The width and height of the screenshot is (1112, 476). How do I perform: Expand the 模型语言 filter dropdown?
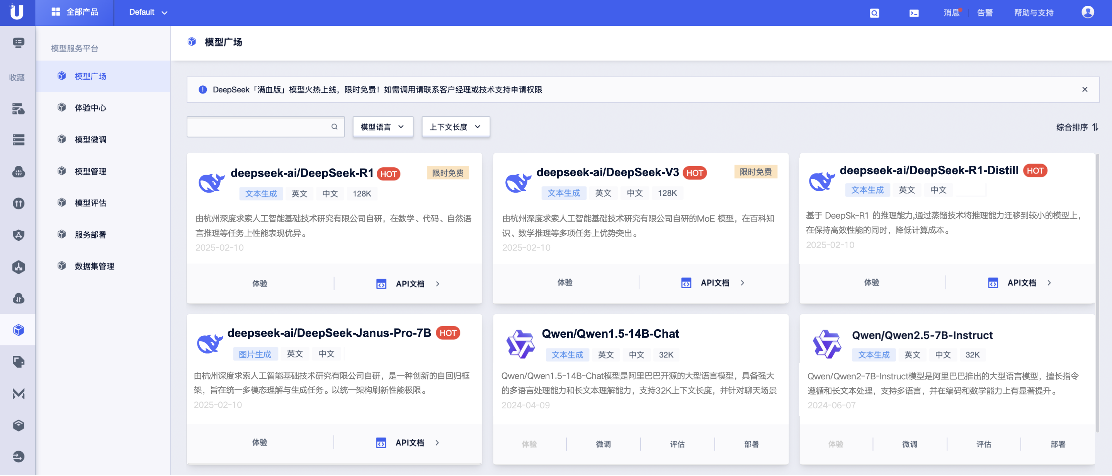383,127
